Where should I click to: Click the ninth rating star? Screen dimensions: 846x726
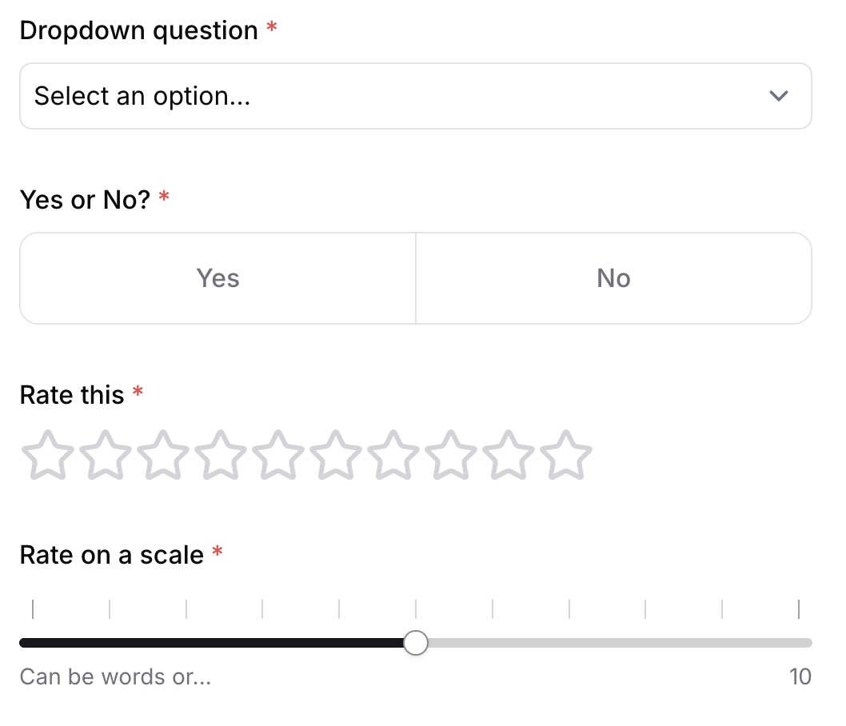(509, 455)
